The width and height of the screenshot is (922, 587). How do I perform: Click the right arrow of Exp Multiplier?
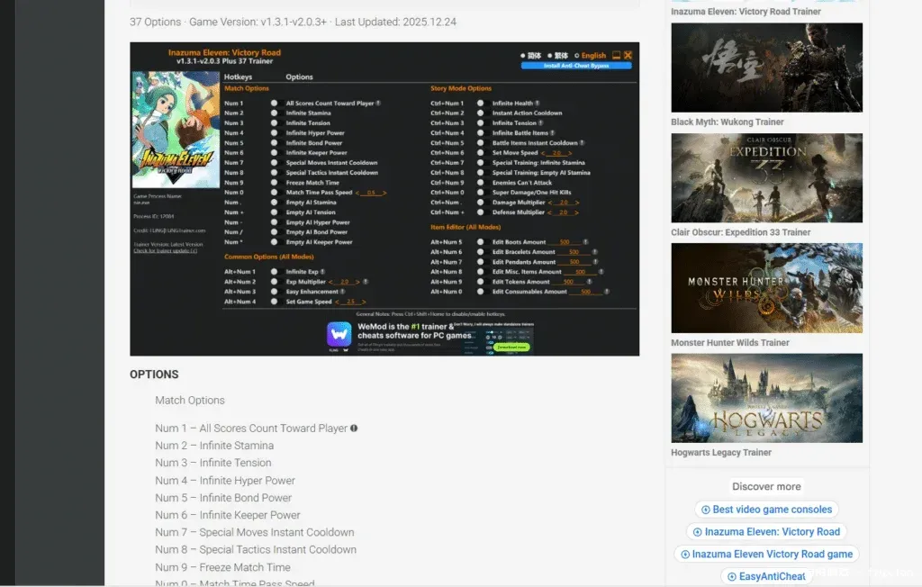click(x=357, y=282)
